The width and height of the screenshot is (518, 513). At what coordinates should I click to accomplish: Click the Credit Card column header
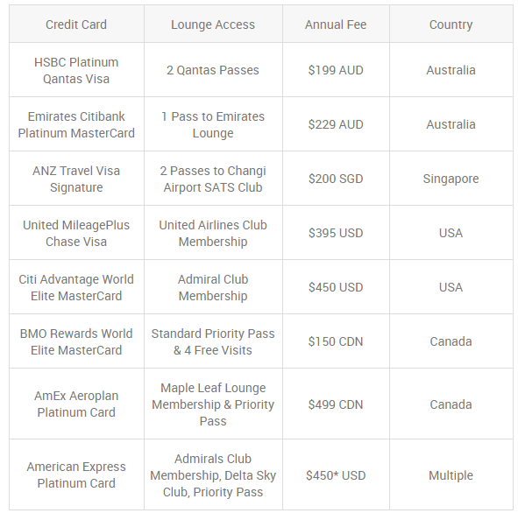pos(76,25)
